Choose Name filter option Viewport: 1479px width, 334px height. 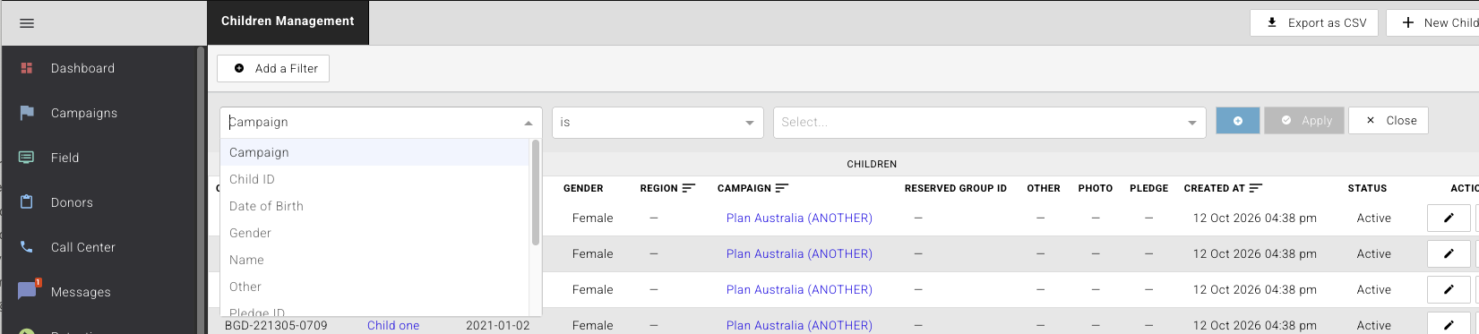coord(374,260)
